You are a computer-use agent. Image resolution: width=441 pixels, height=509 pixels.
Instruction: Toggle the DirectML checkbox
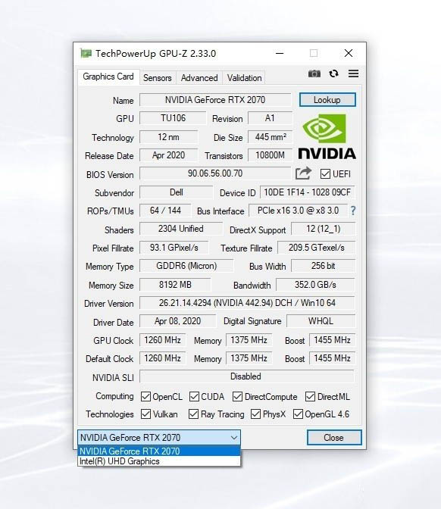[310, 397]
